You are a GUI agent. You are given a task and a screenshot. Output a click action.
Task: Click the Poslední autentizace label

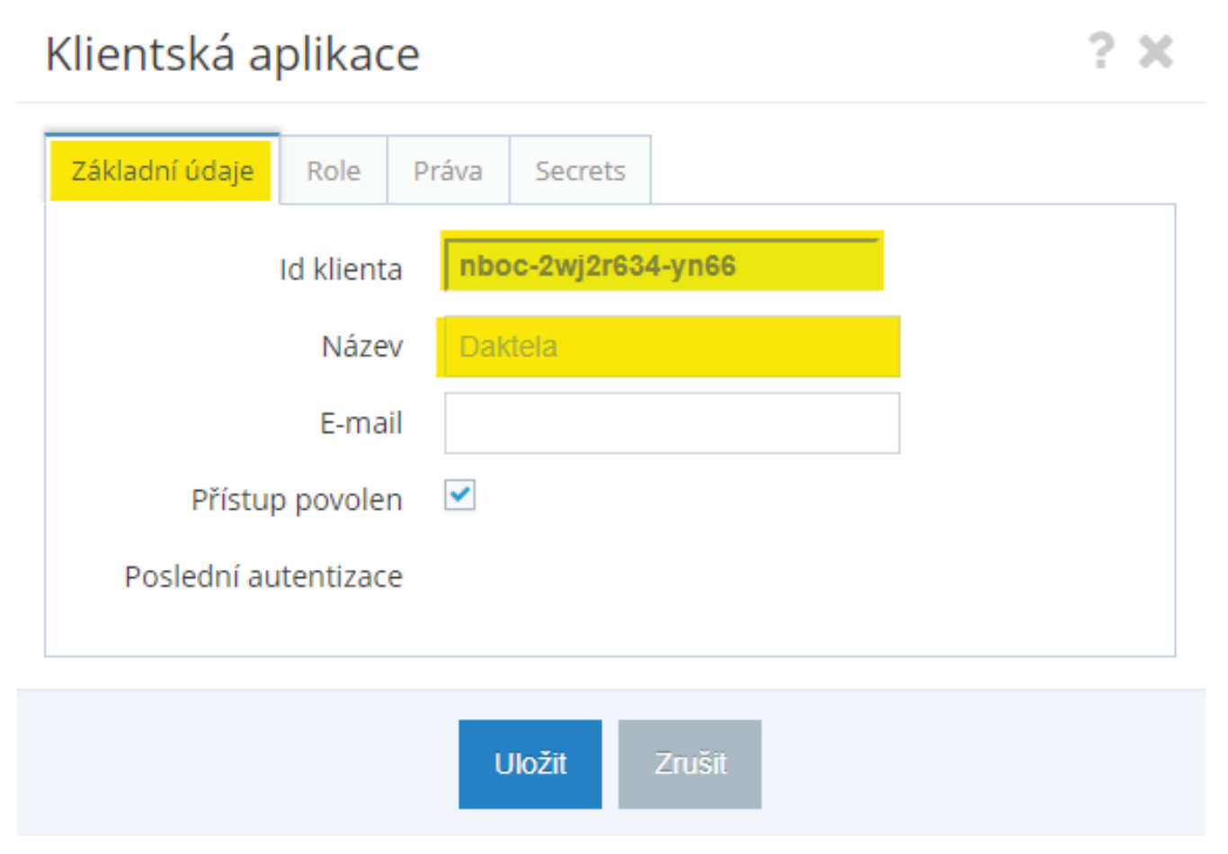coord(263,576)
